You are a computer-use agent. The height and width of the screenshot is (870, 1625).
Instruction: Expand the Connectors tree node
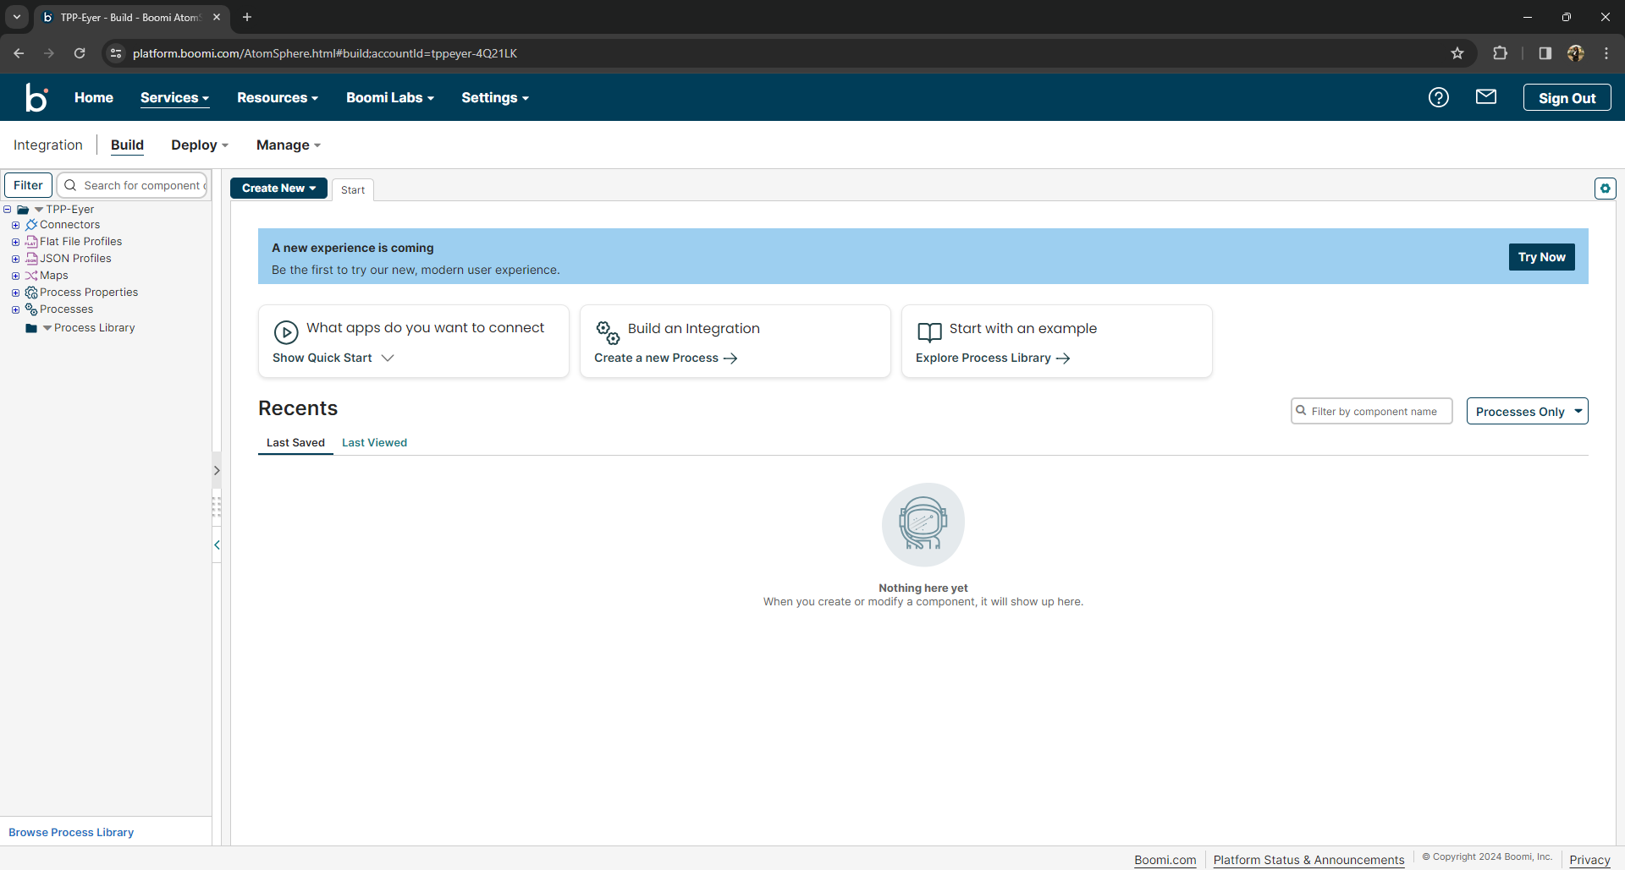click(x=14, y=225)
